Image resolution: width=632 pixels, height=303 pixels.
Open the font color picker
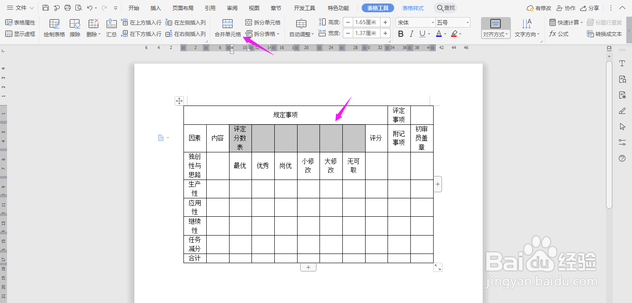point(439,34)
